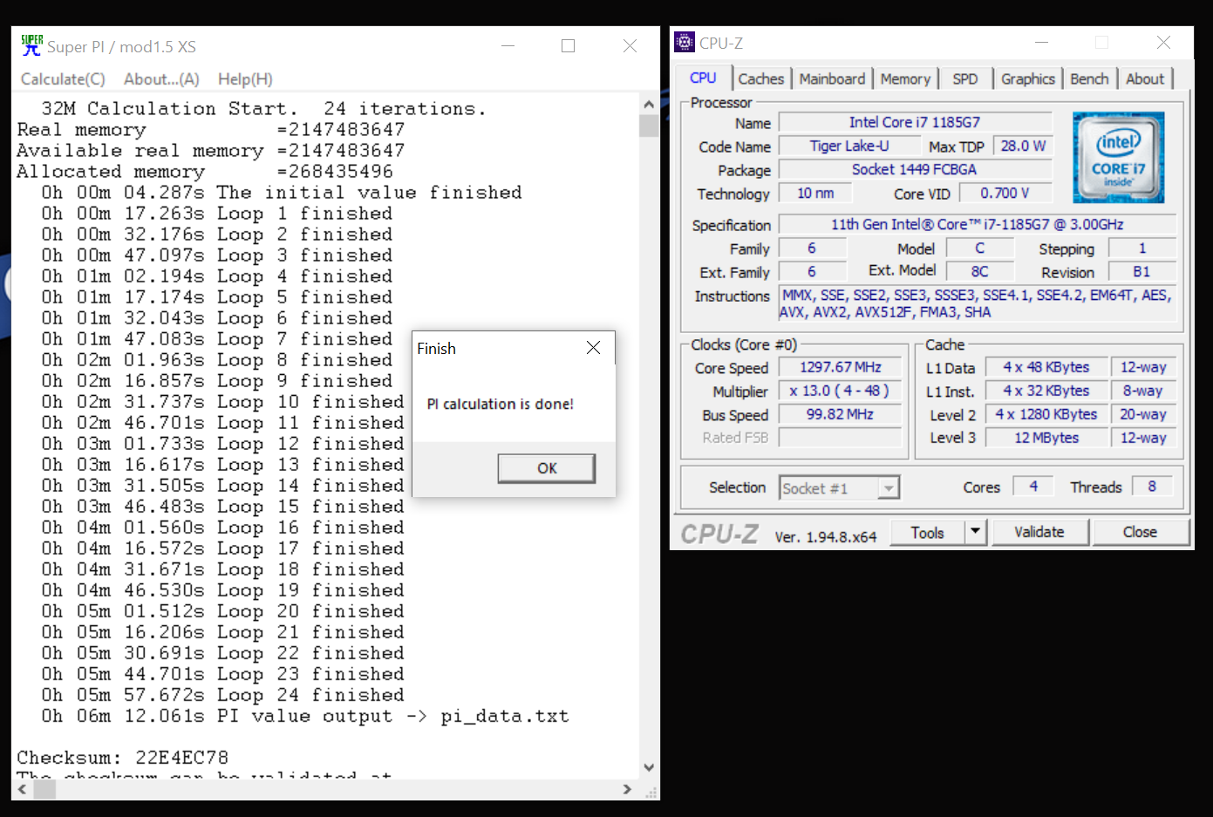The width and height of the screenshot is (1213, 817).
Task: Click the Code Name value 'Tiger Lake-U'
Action: [849, 146]
